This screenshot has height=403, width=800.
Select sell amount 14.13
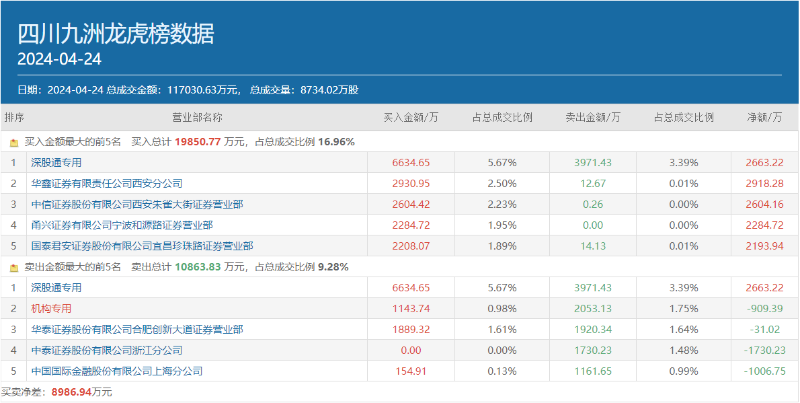point(593,246)
